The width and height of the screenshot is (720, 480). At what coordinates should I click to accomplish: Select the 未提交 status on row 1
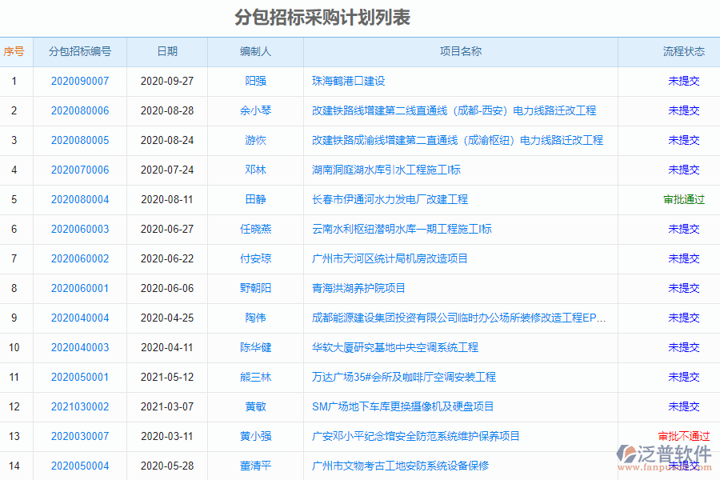click(682, 81)
